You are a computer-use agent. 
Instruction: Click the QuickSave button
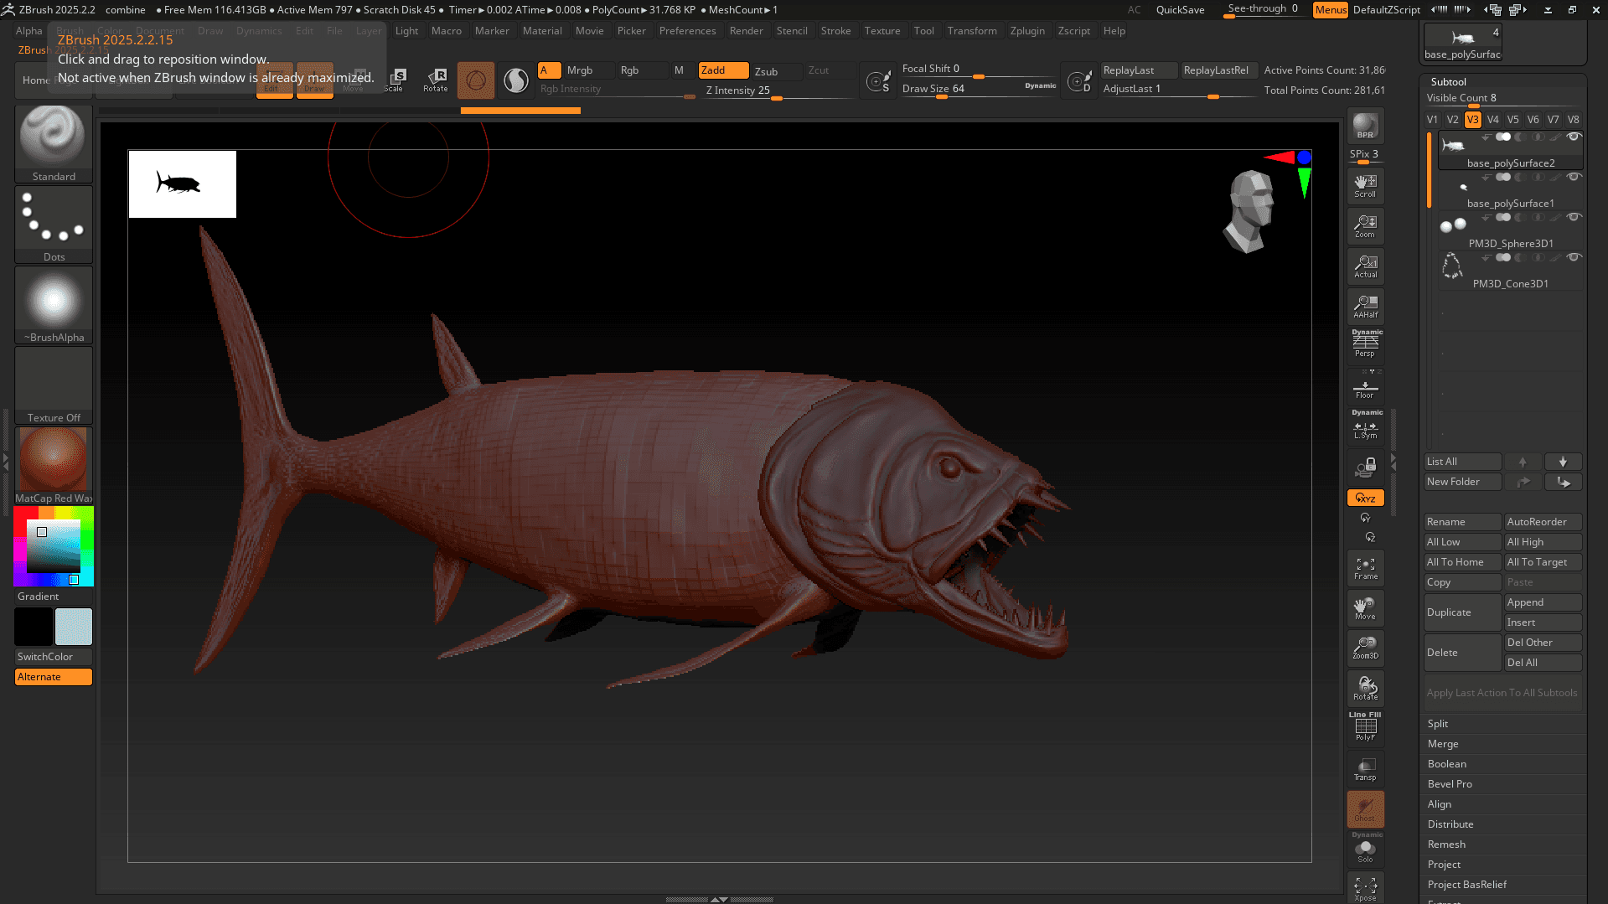point(1180,10)
